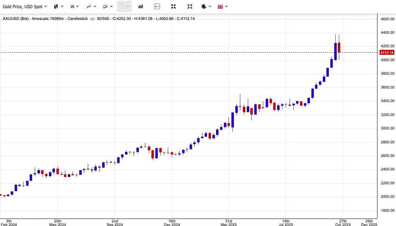
Task: Click the latest red candlestick on chart
Action: [x=339, y=47]
